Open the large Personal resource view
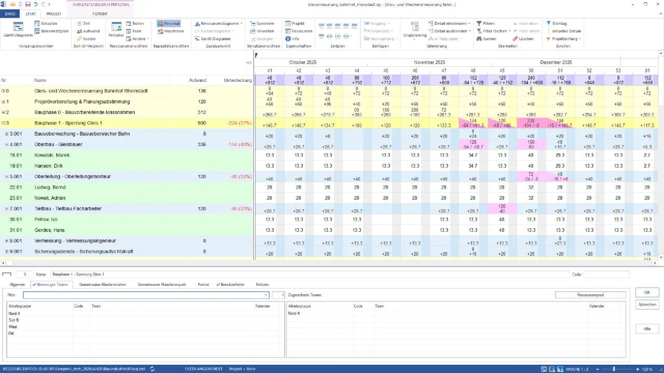Viewport: 664px width, 373px height. (x=116, y=30)
